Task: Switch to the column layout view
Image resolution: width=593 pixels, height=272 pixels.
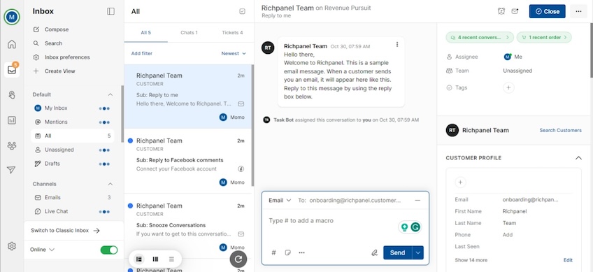Action: pyautogui.click(x=155, y=259)
